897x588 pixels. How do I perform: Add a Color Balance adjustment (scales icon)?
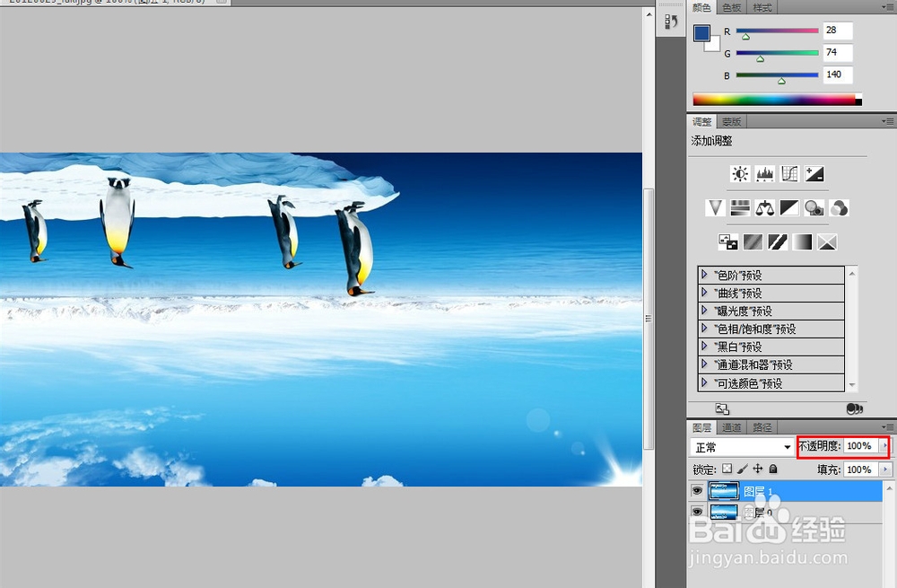point(765,208)
